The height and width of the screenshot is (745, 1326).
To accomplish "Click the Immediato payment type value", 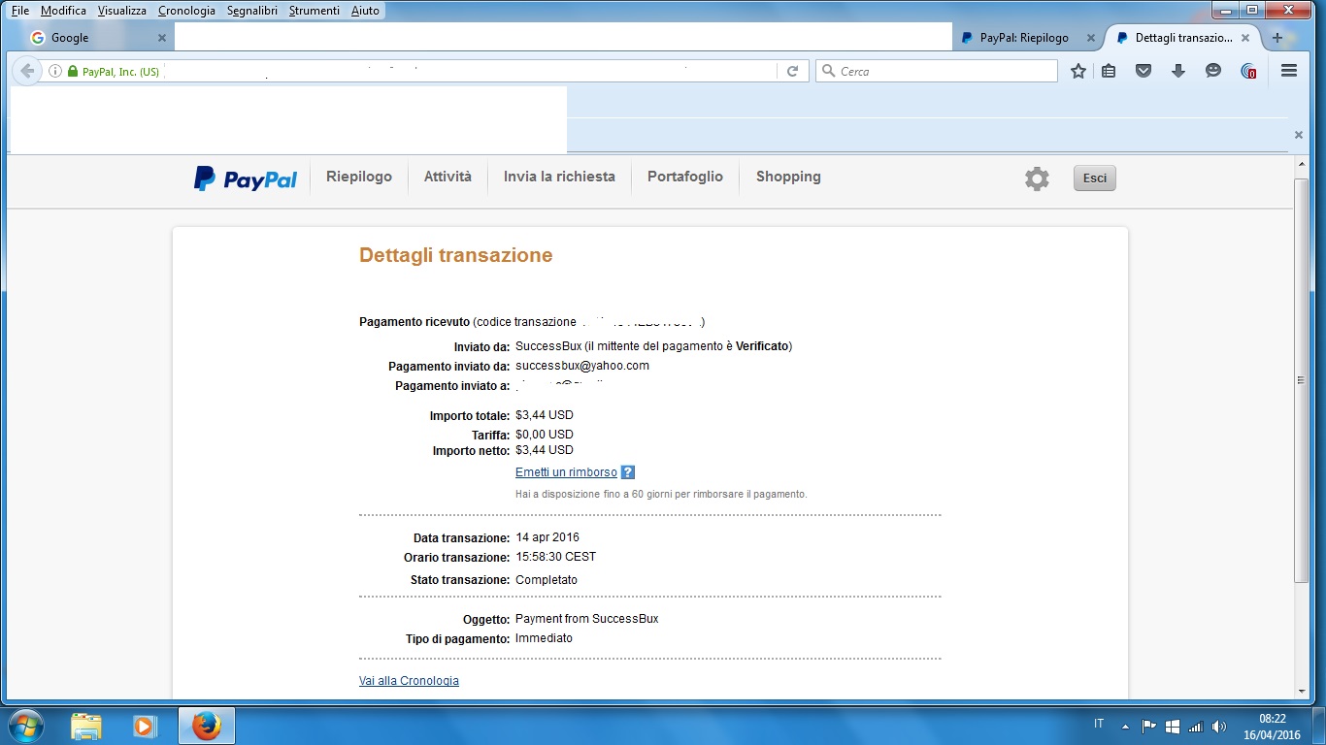I will (544, 638).
